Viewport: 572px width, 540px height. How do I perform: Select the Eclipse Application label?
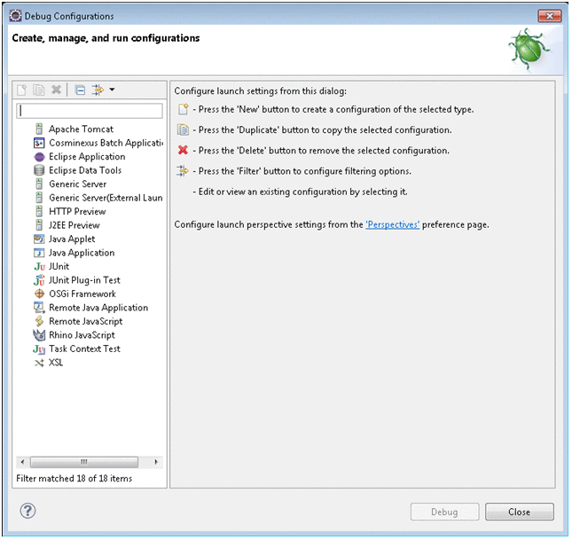tap(87, 157)
